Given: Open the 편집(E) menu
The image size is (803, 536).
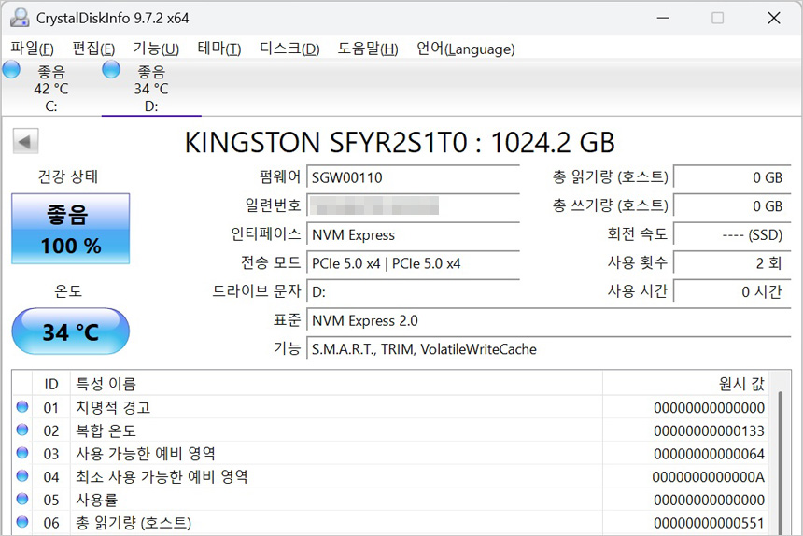Looking at the screenshot, I should click(x=93, y=49).
